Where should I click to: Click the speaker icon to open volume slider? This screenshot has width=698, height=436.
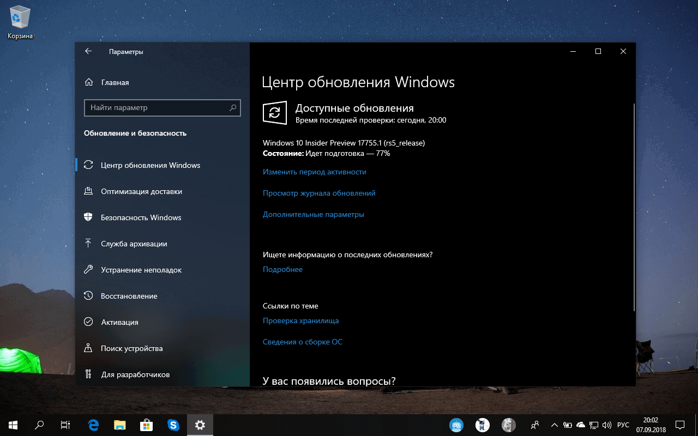tap(607, 425)
